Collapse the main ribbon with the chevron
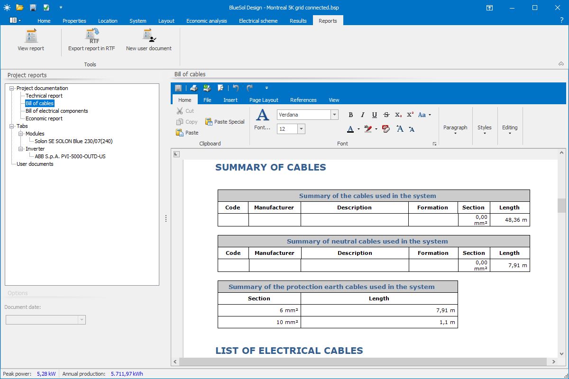 click(x=561, y=64)
